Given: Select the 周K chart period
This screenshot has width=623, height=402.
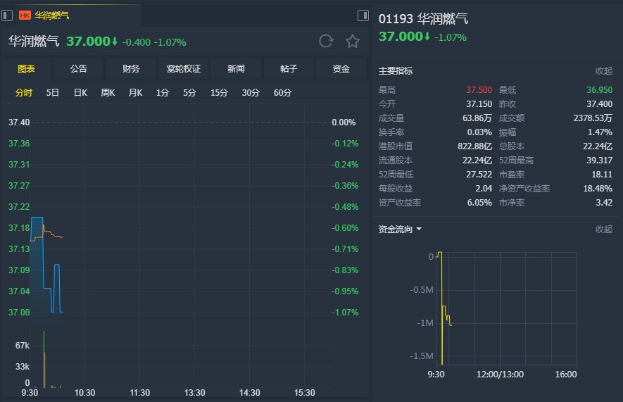Looking at the screenshot, I should pos(108,92).
